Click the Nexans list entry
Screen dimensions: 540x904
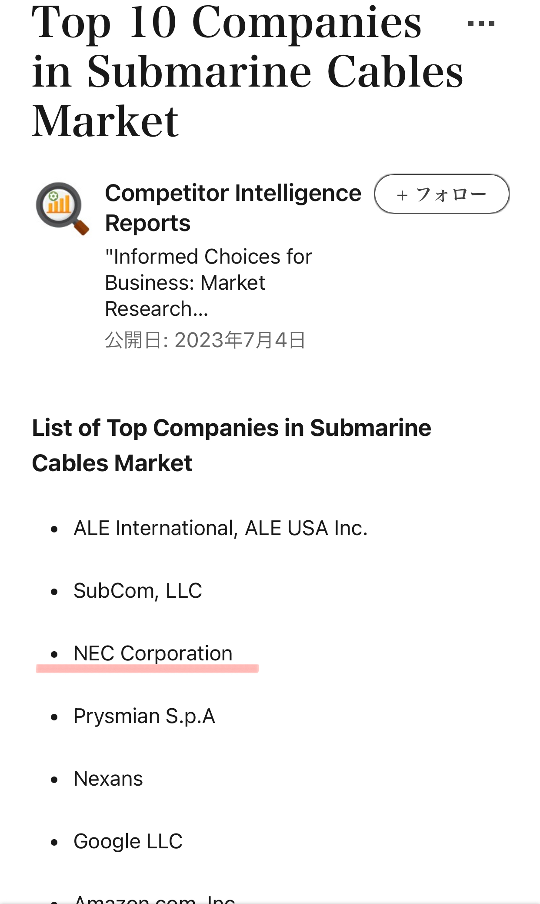108,779
